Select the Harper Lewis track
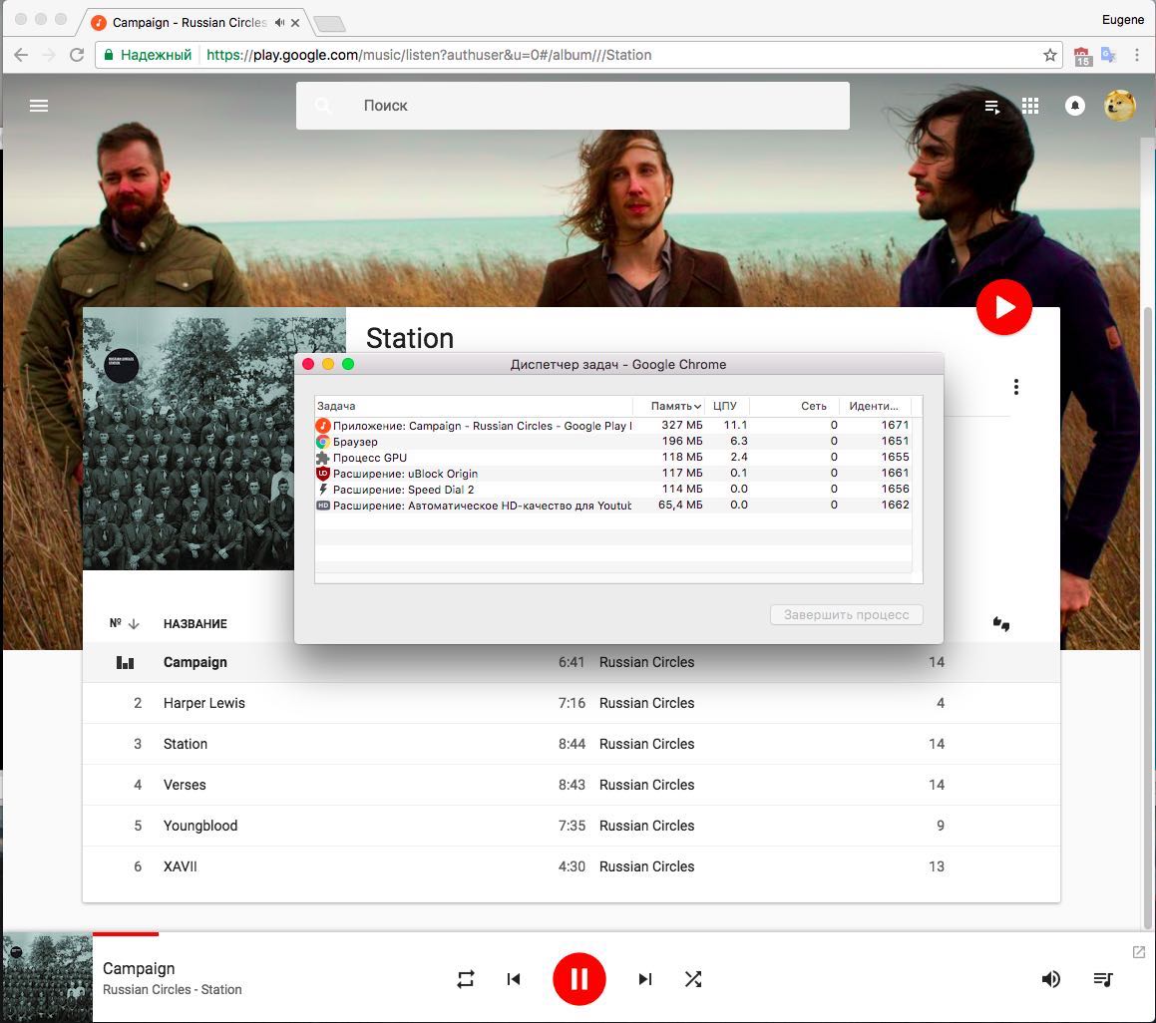This screenshot has width=1156, height=1023. (x=572, y=703)
